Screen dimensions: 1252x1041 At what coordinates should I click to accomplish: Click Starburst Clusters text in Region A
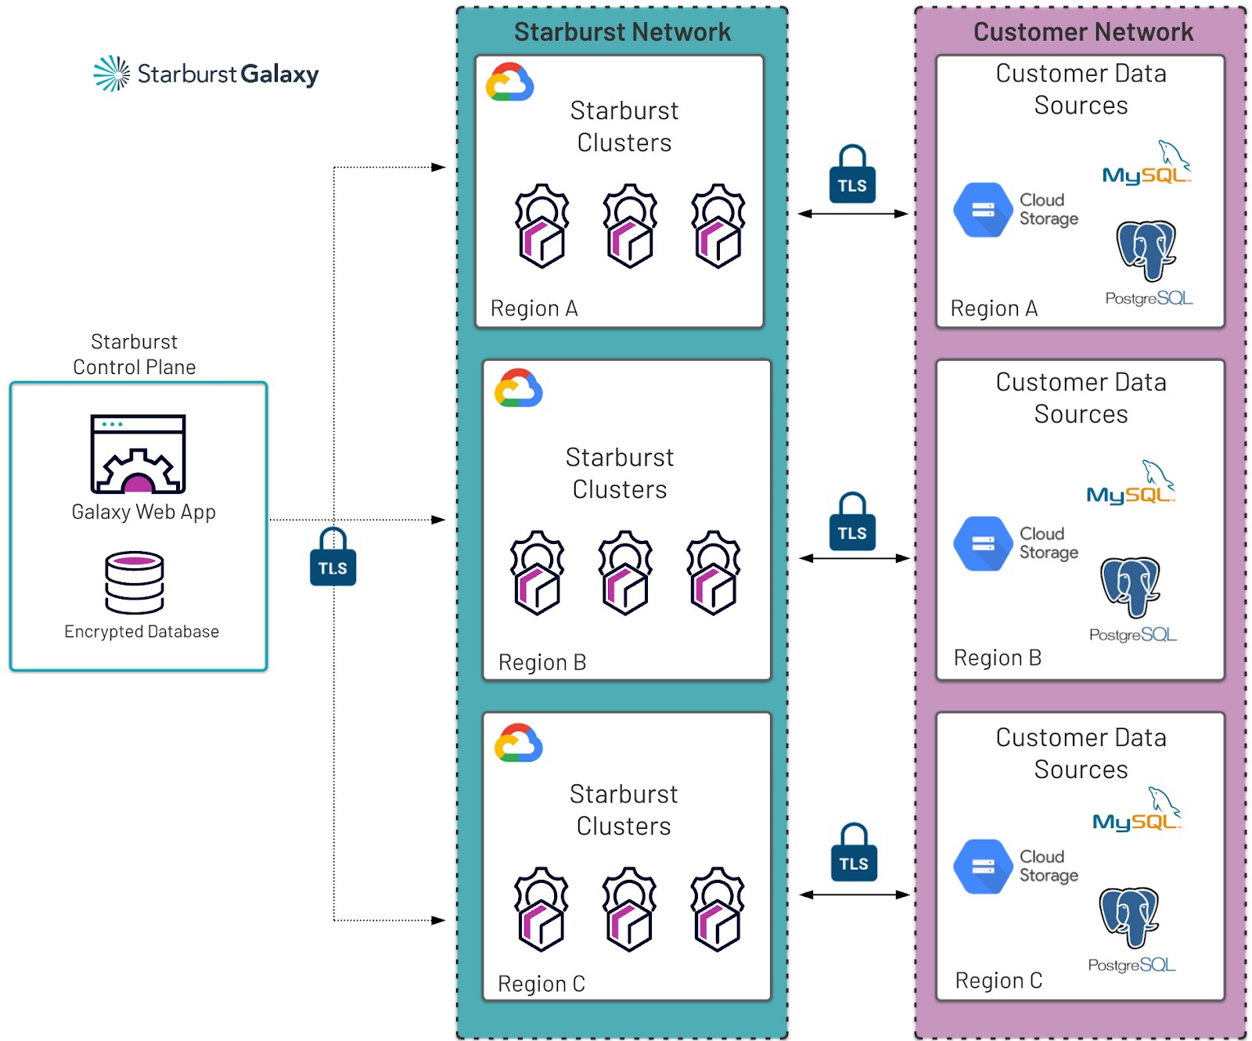624,127
